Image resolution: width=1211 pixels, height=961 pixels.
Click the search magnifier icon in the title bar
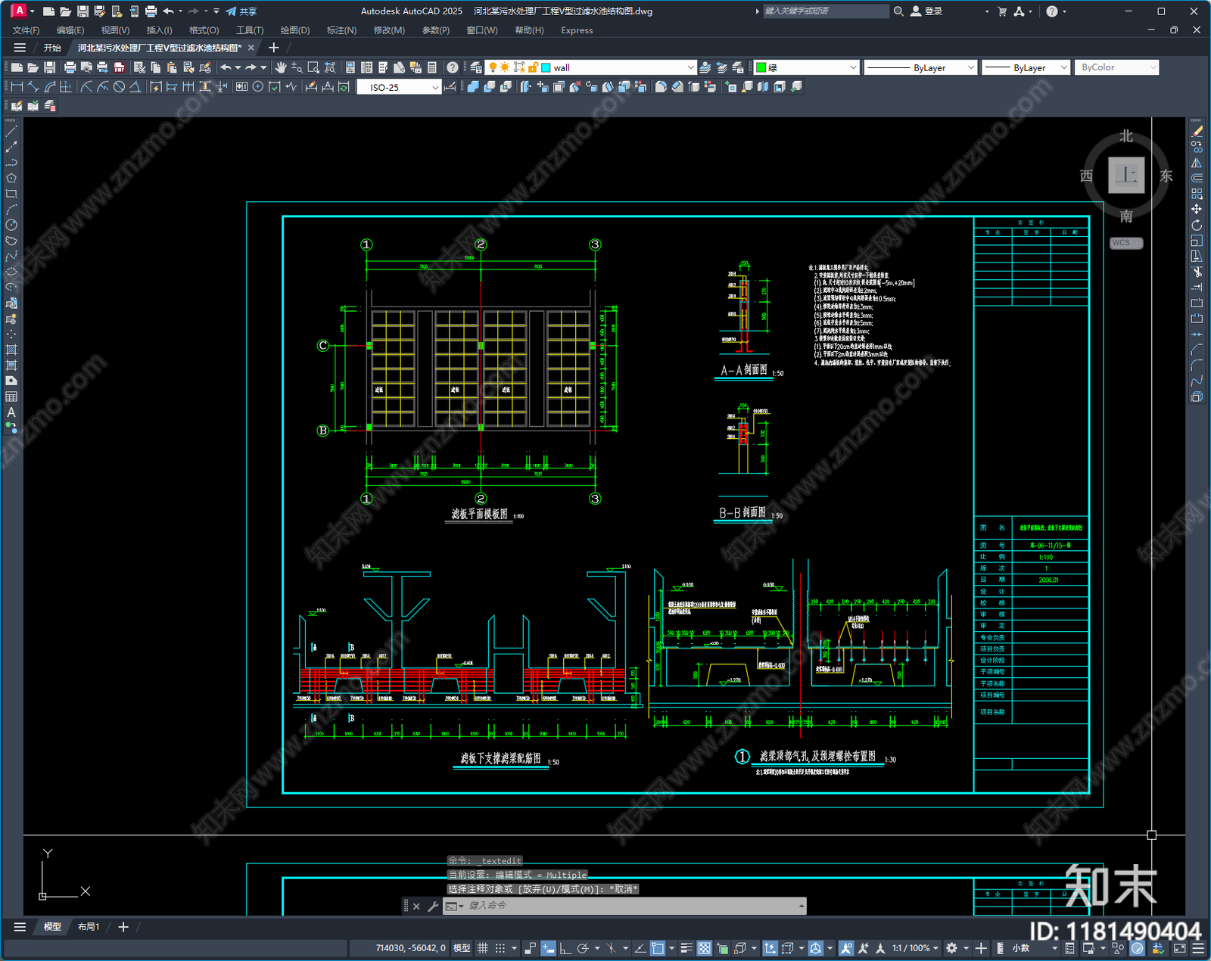tap(898, 11)
